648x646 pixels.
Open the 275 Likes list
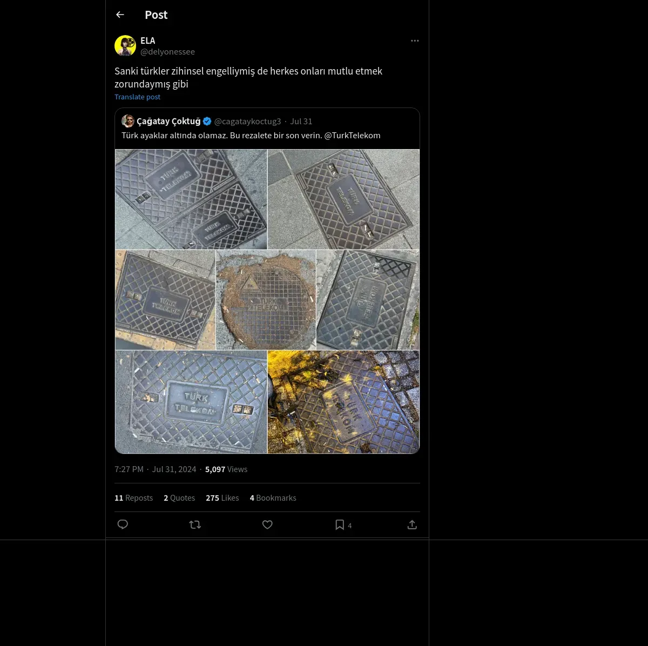(222, 498)
